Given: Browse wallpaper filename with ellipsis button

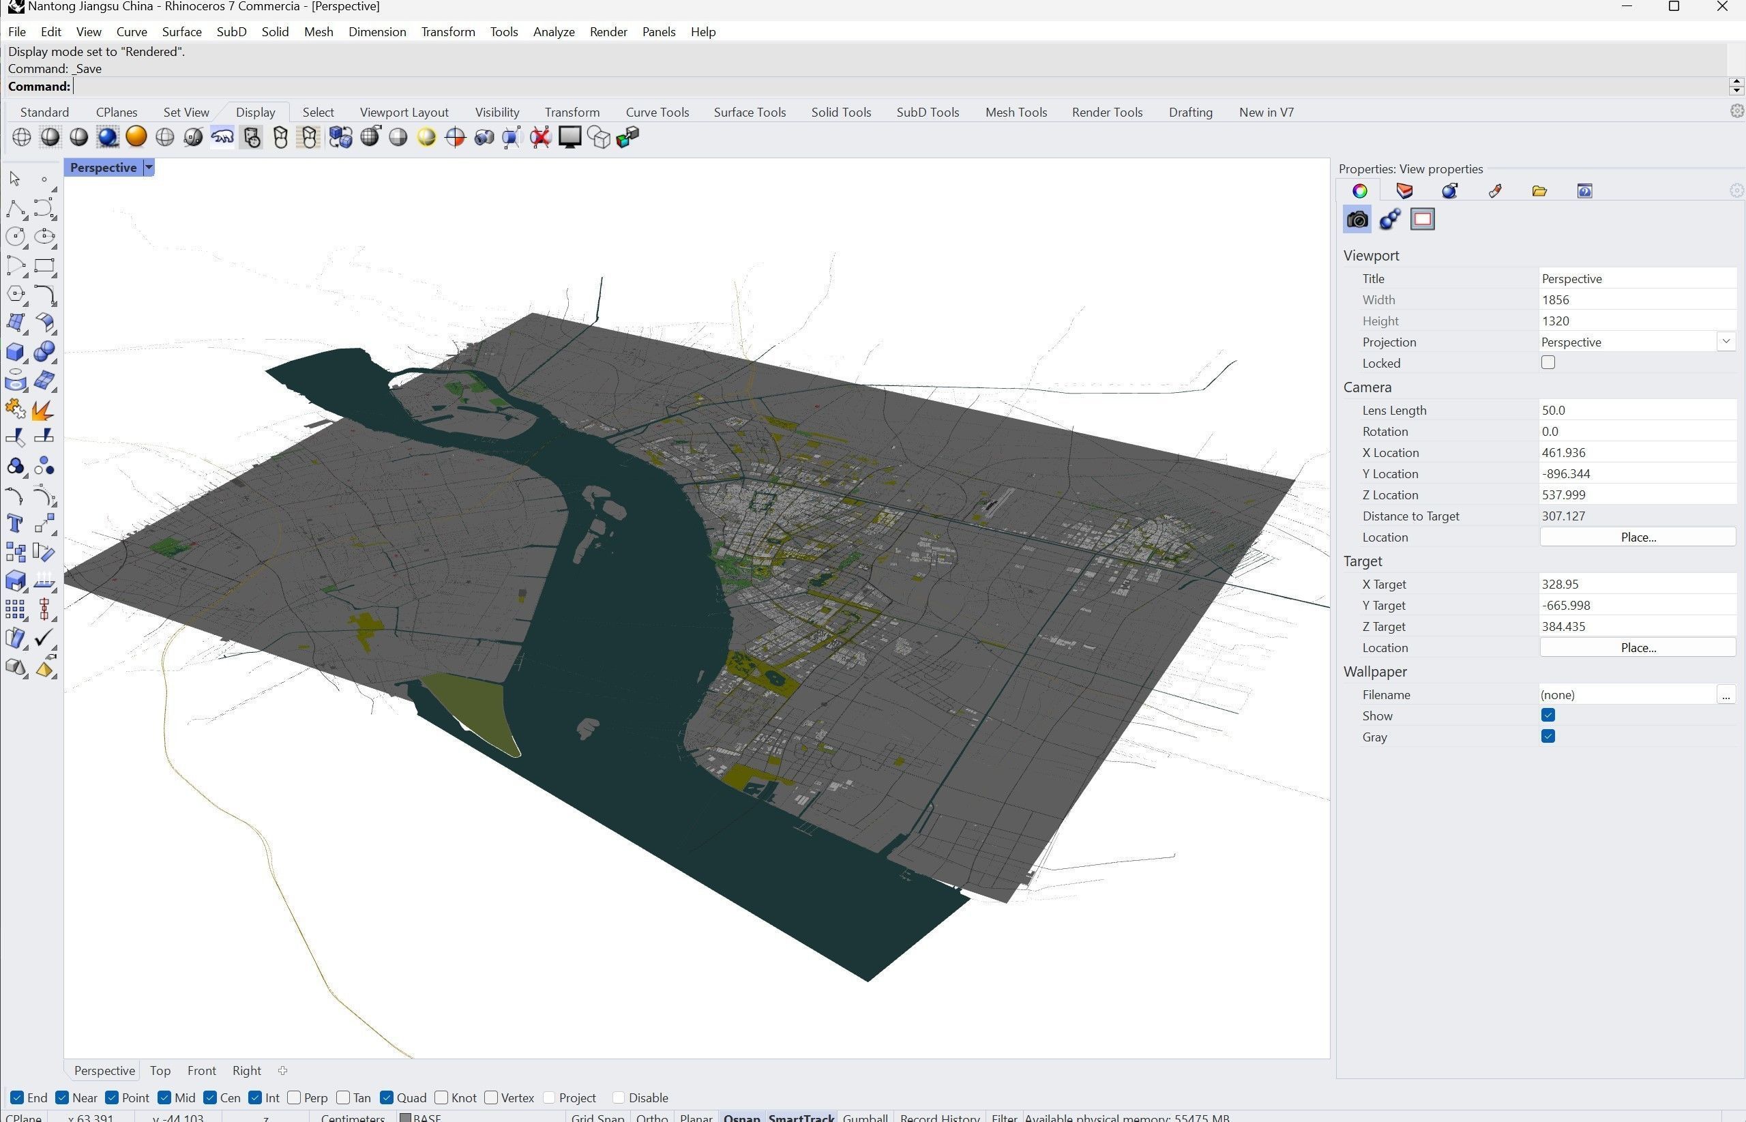Looking at the screenshot, I should tap(1726, 695).
